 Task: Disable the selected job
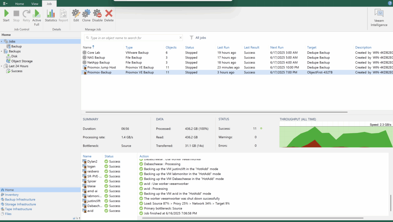tap(97, 16)
